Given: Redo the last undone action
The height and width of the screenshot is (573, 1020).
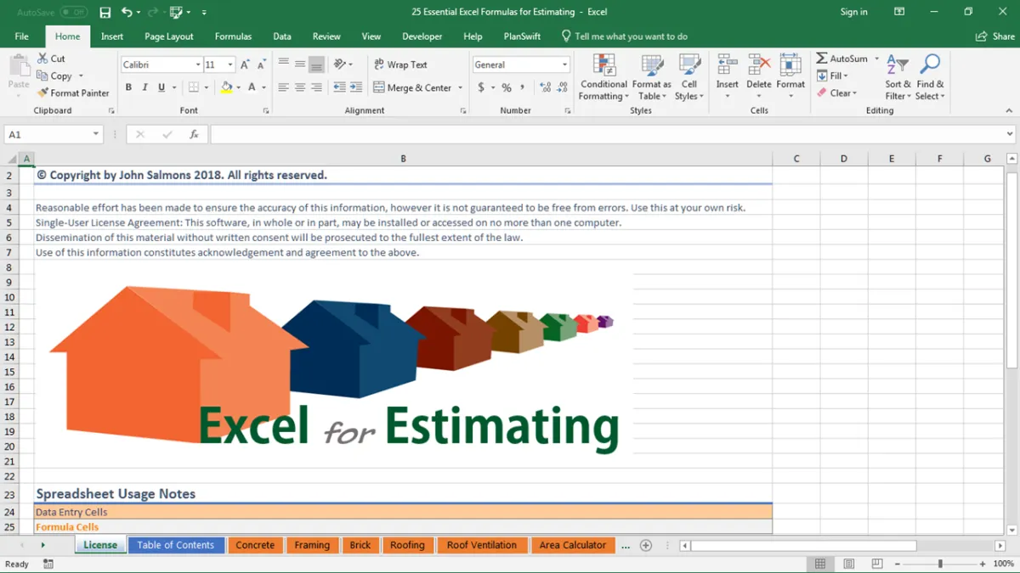Looking at the screenshot, I should tap(152, 13).
